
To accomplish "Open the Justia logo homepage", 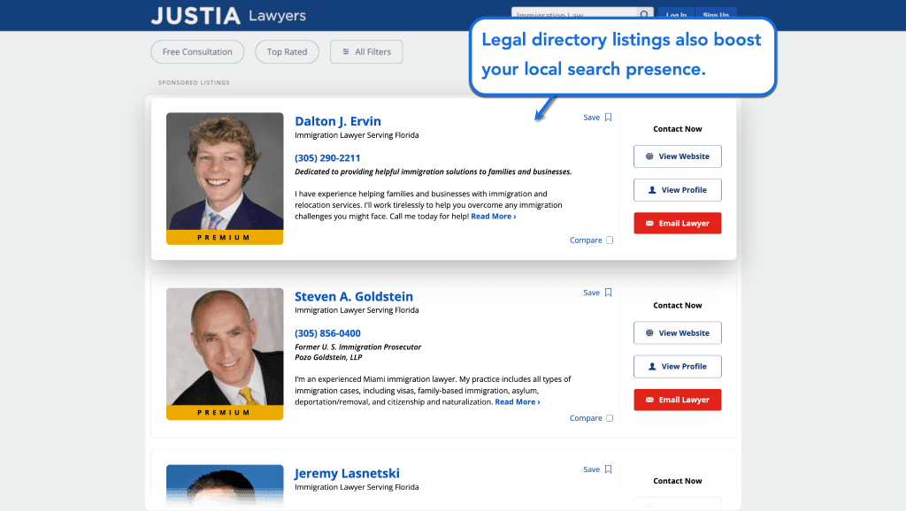I will (196, 16).
